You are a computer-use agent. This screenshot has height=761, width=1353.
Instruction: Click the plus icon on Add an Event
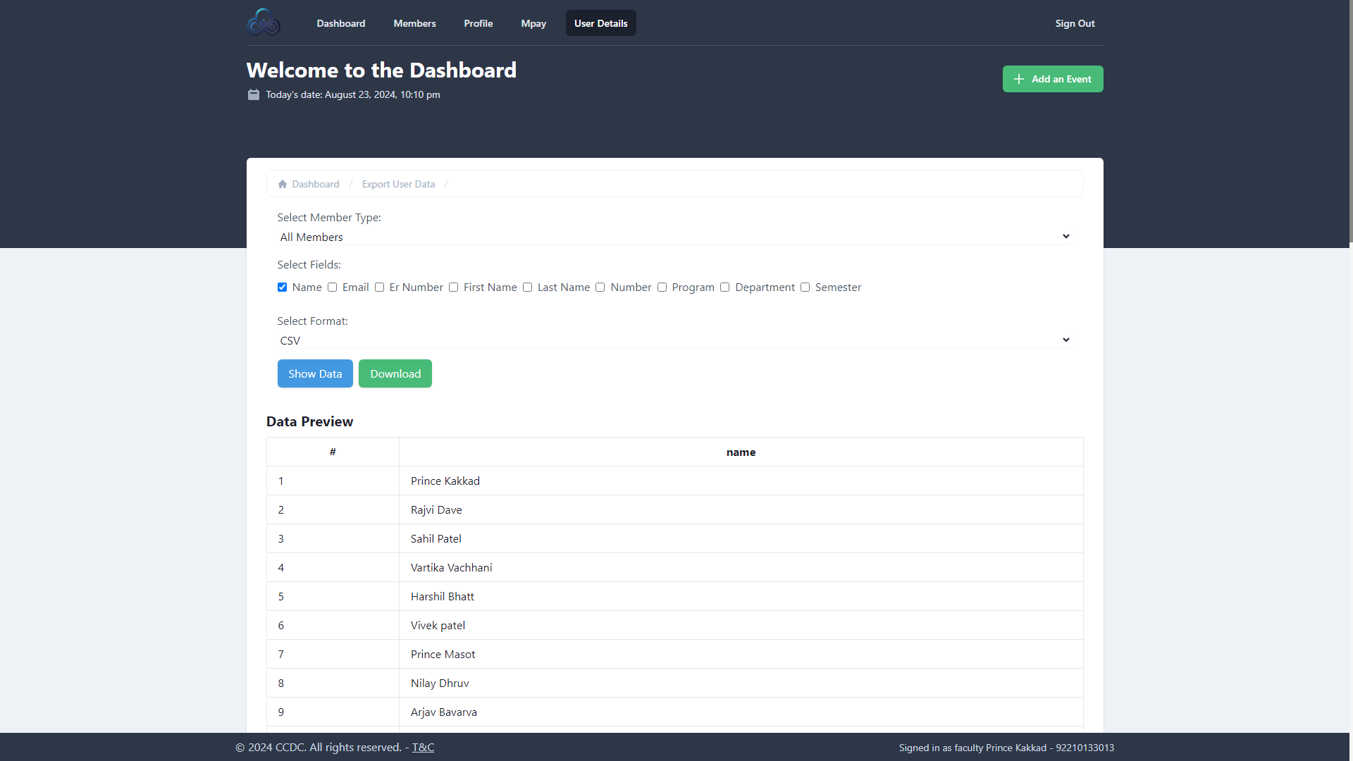pos(1018,79)
